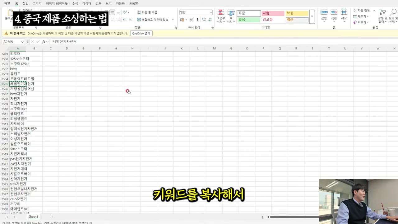Apply the Accounting number format icon
This screenshot has width=398, height=224.
182,20
